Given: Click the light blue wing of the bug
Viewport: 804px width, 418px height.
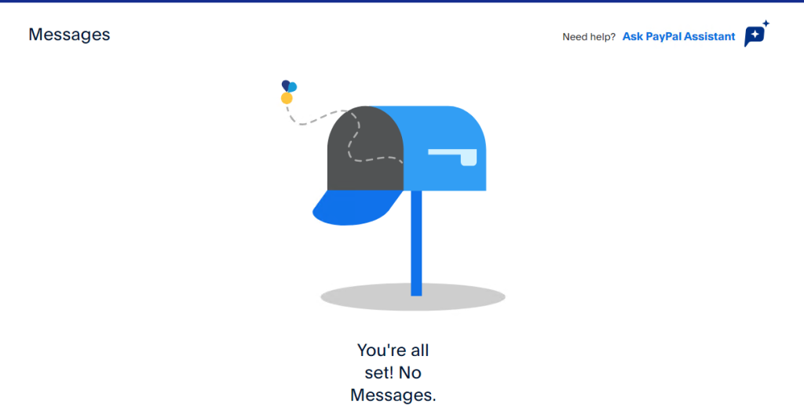Looking at the screenshot, I should click(x=293, y=88).
